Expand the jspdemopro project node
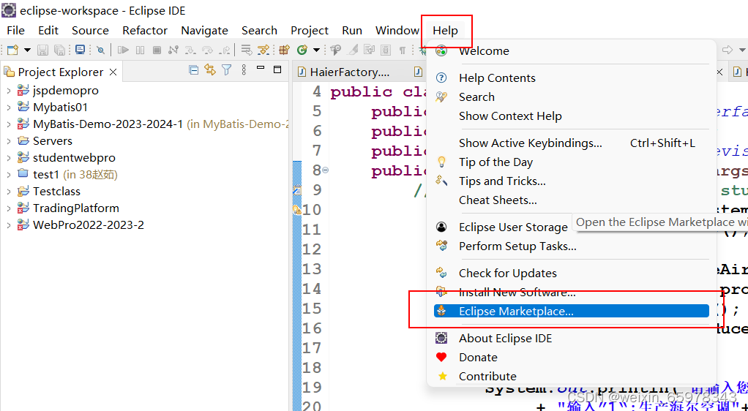Viewport: 748px width, 411px height. click(x=9, y=91)
